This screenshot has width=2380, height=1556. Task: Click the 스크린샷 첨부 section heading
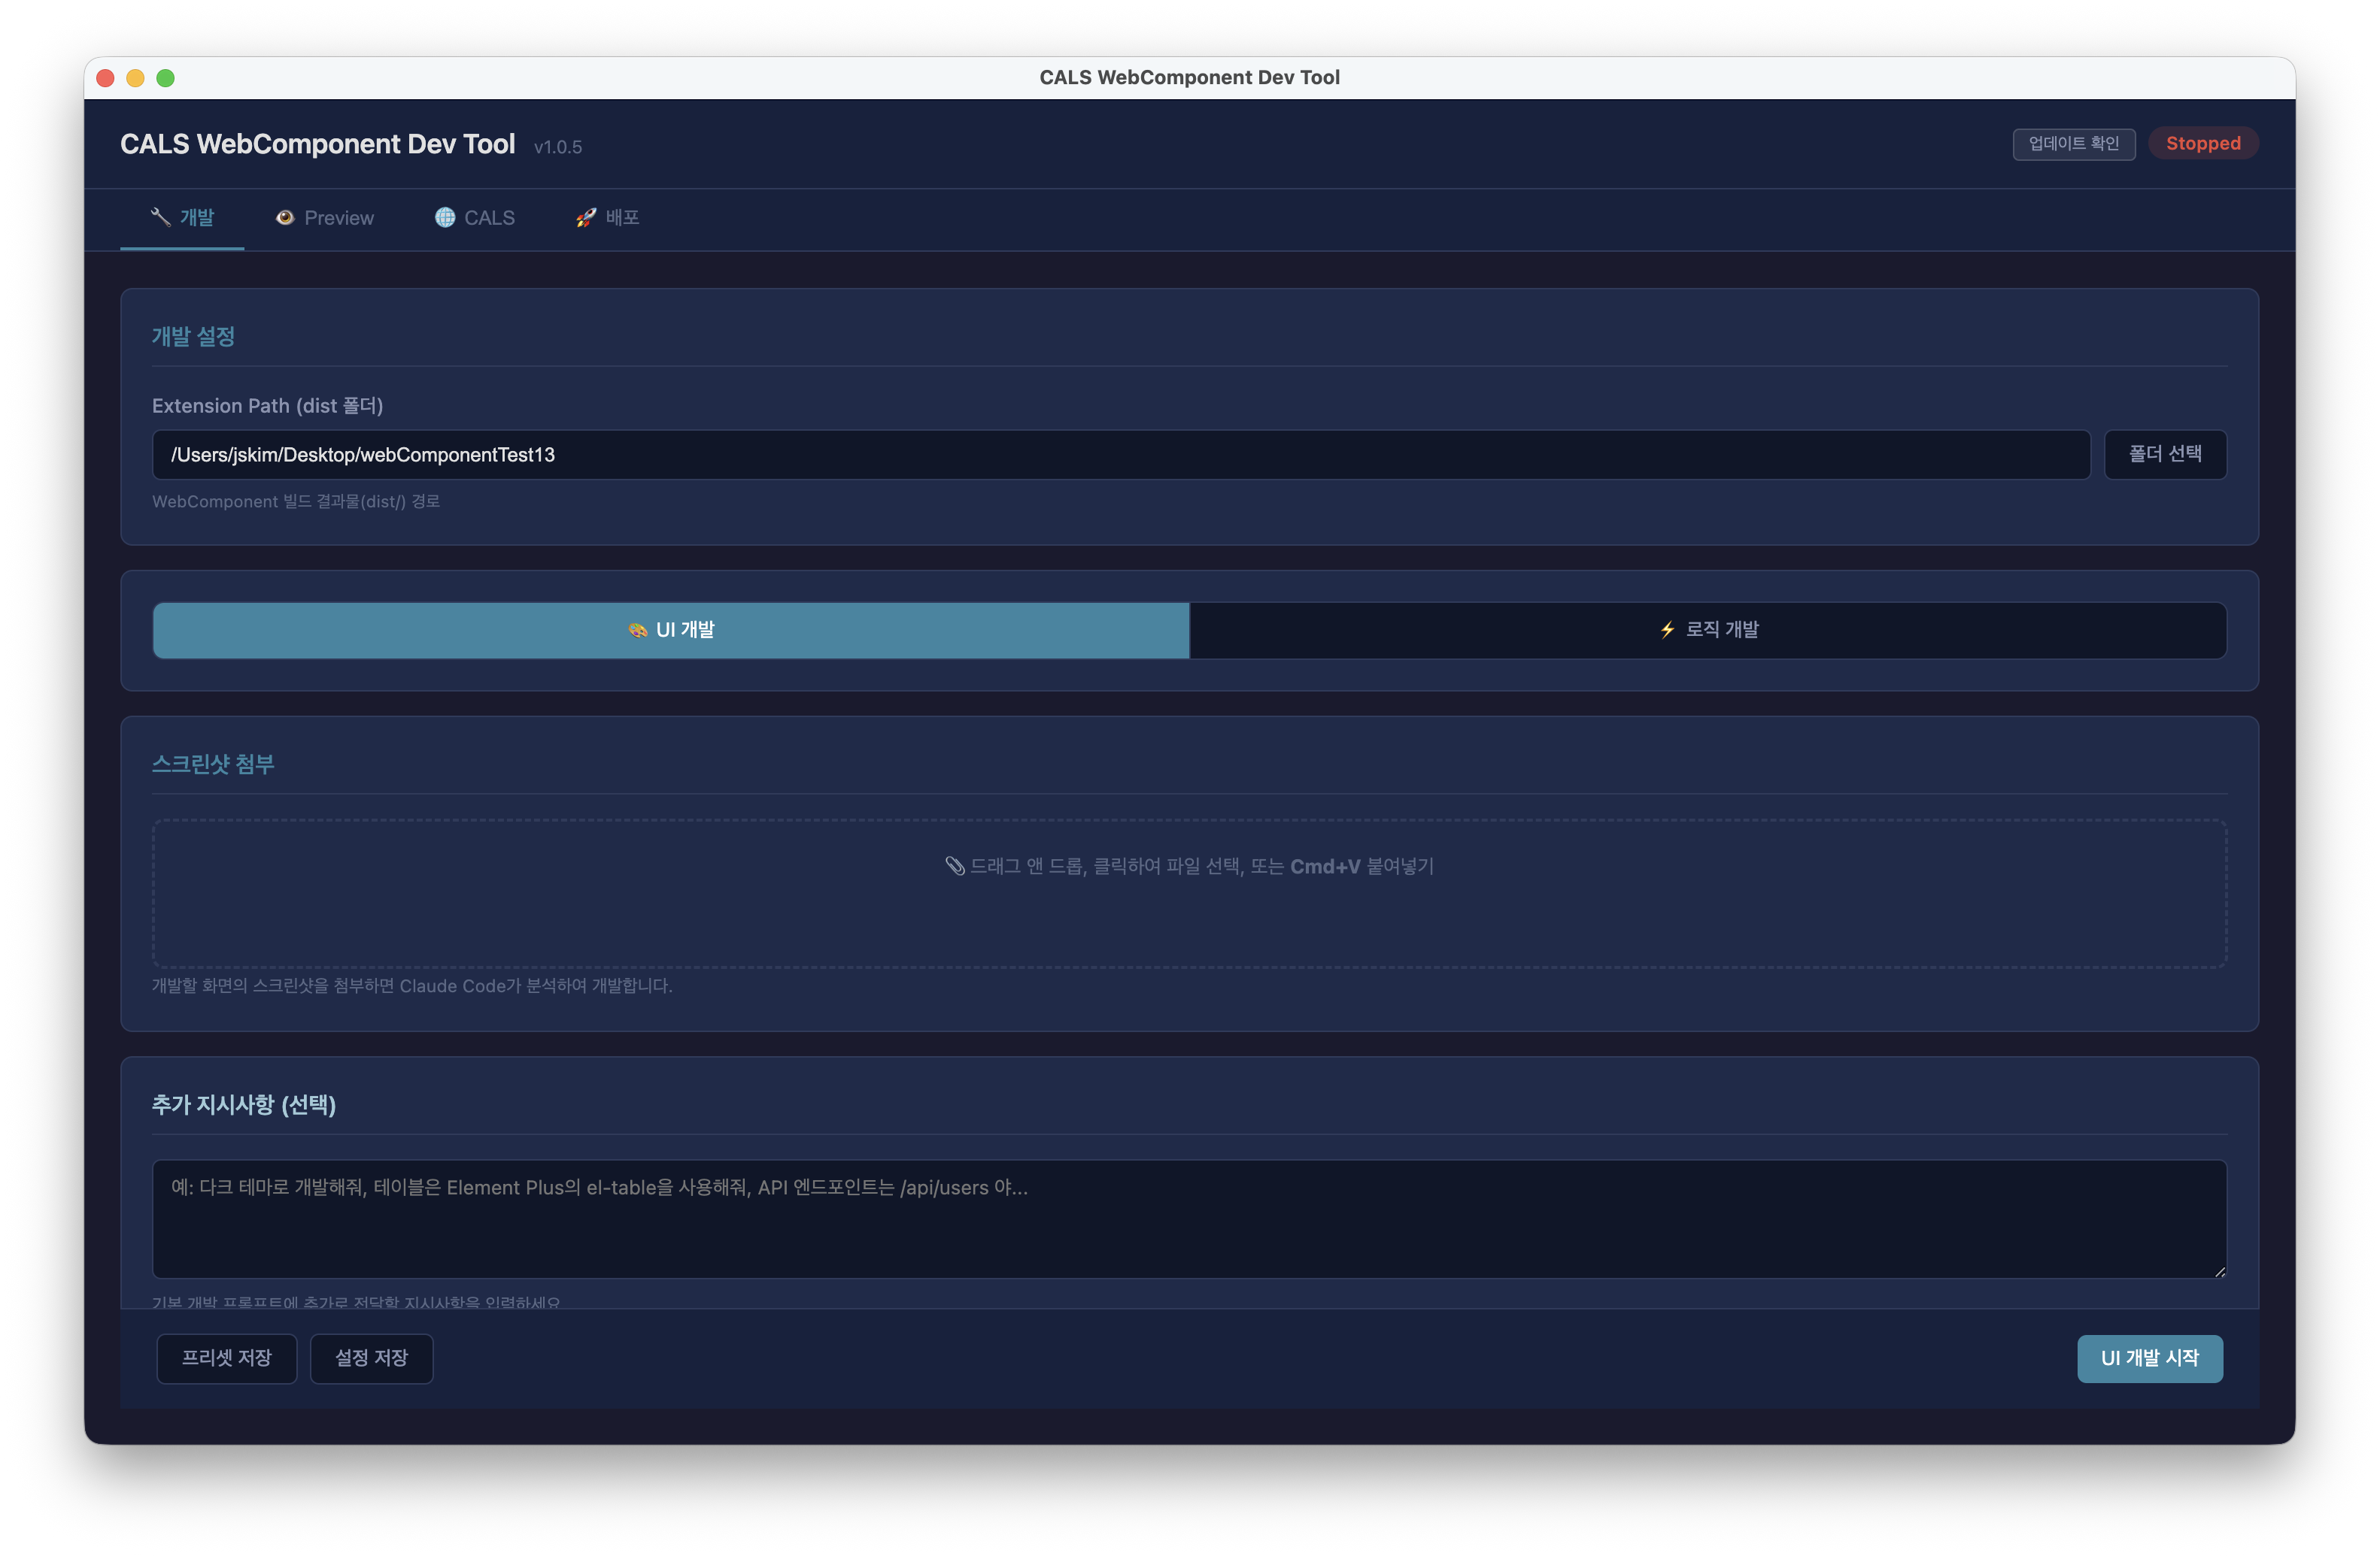coord(213,764)
